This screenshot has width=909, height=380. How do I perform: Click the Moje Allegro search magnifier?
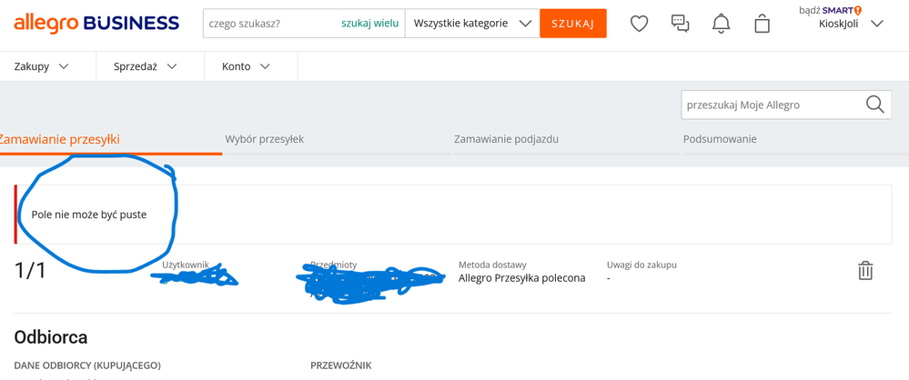pos(874,105)
